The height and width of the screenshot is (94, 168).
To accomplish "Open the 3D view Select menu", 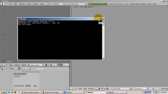I will click(17, 65).
